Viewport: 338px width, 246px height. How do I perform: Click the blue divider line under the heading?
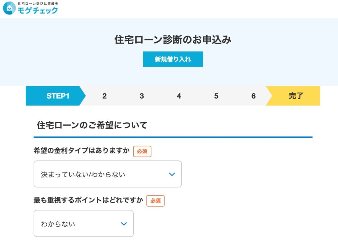point(173,135)
